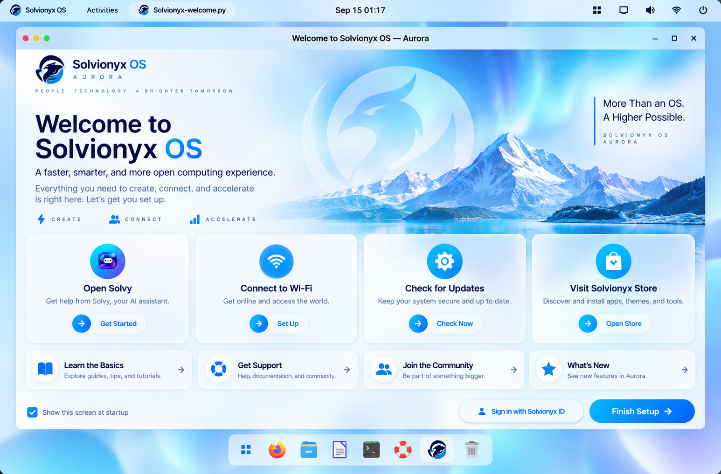
Task: Expand What's New arrow
Action: 685,370
